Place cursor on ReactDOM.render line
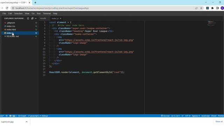 click(x=87, y=72)
